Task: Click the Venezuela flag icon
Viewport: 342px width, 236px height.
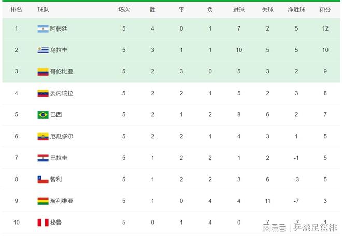Action: coord(43,93)
